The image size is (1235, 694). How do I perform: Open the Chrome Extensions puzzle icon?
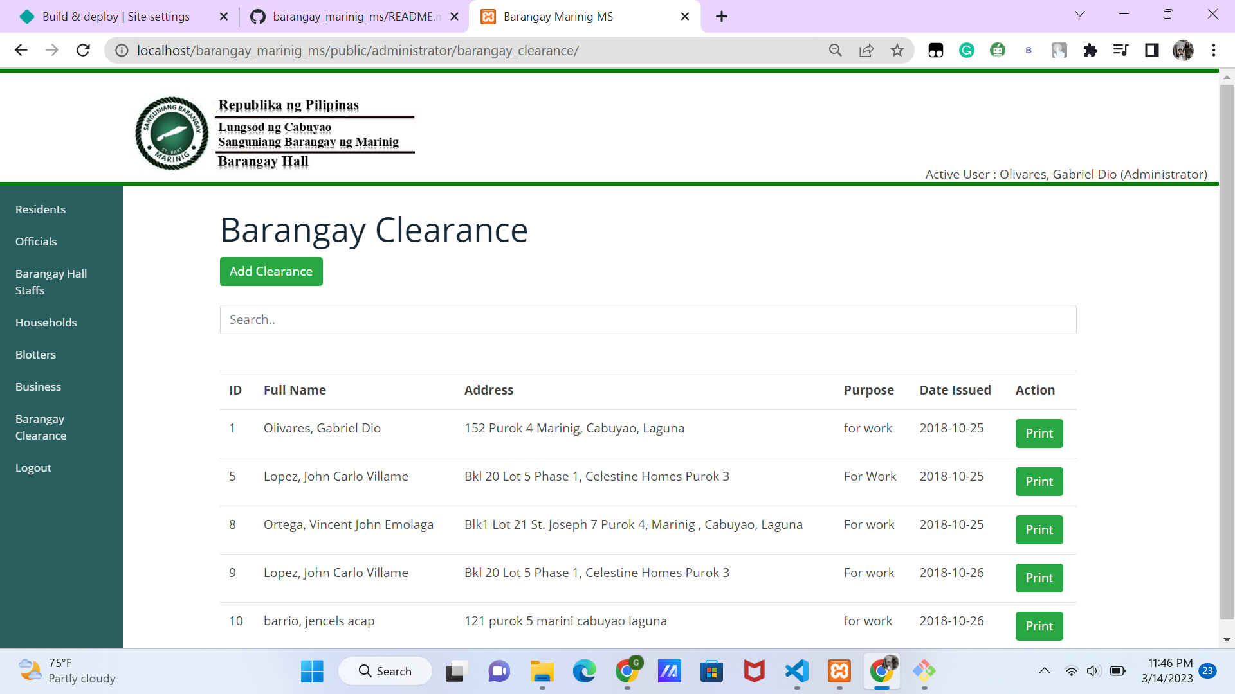[1090, 50]
